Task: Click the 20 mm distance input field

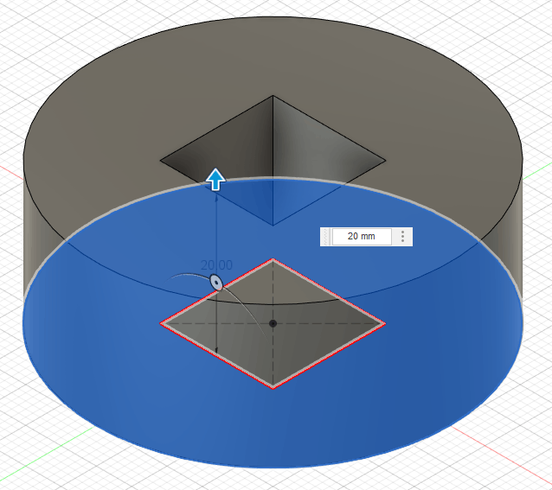Action: tap(362, 236)
